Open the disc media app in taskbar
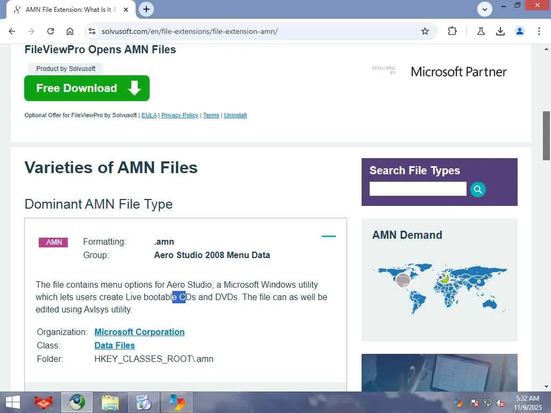551x413 pixels. (143, 402)
